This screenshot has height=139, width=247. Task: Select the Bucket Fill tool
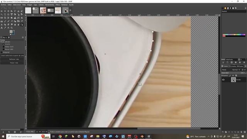click(22, 18)
